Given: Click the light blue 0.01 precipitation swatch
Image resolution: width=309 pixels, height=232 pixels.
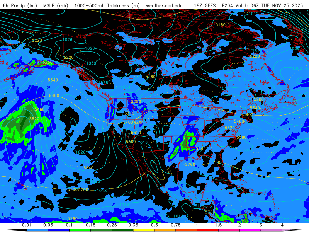Looking at the screenshot, I should (x=37, y=230).
